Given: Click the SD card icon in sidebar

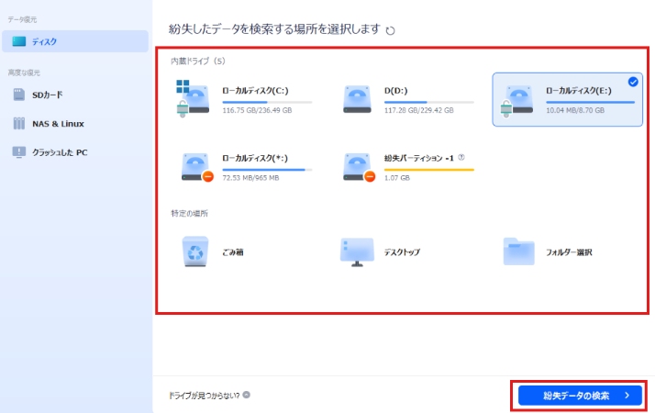Looking at the screenshot, I should coord(18,95).
